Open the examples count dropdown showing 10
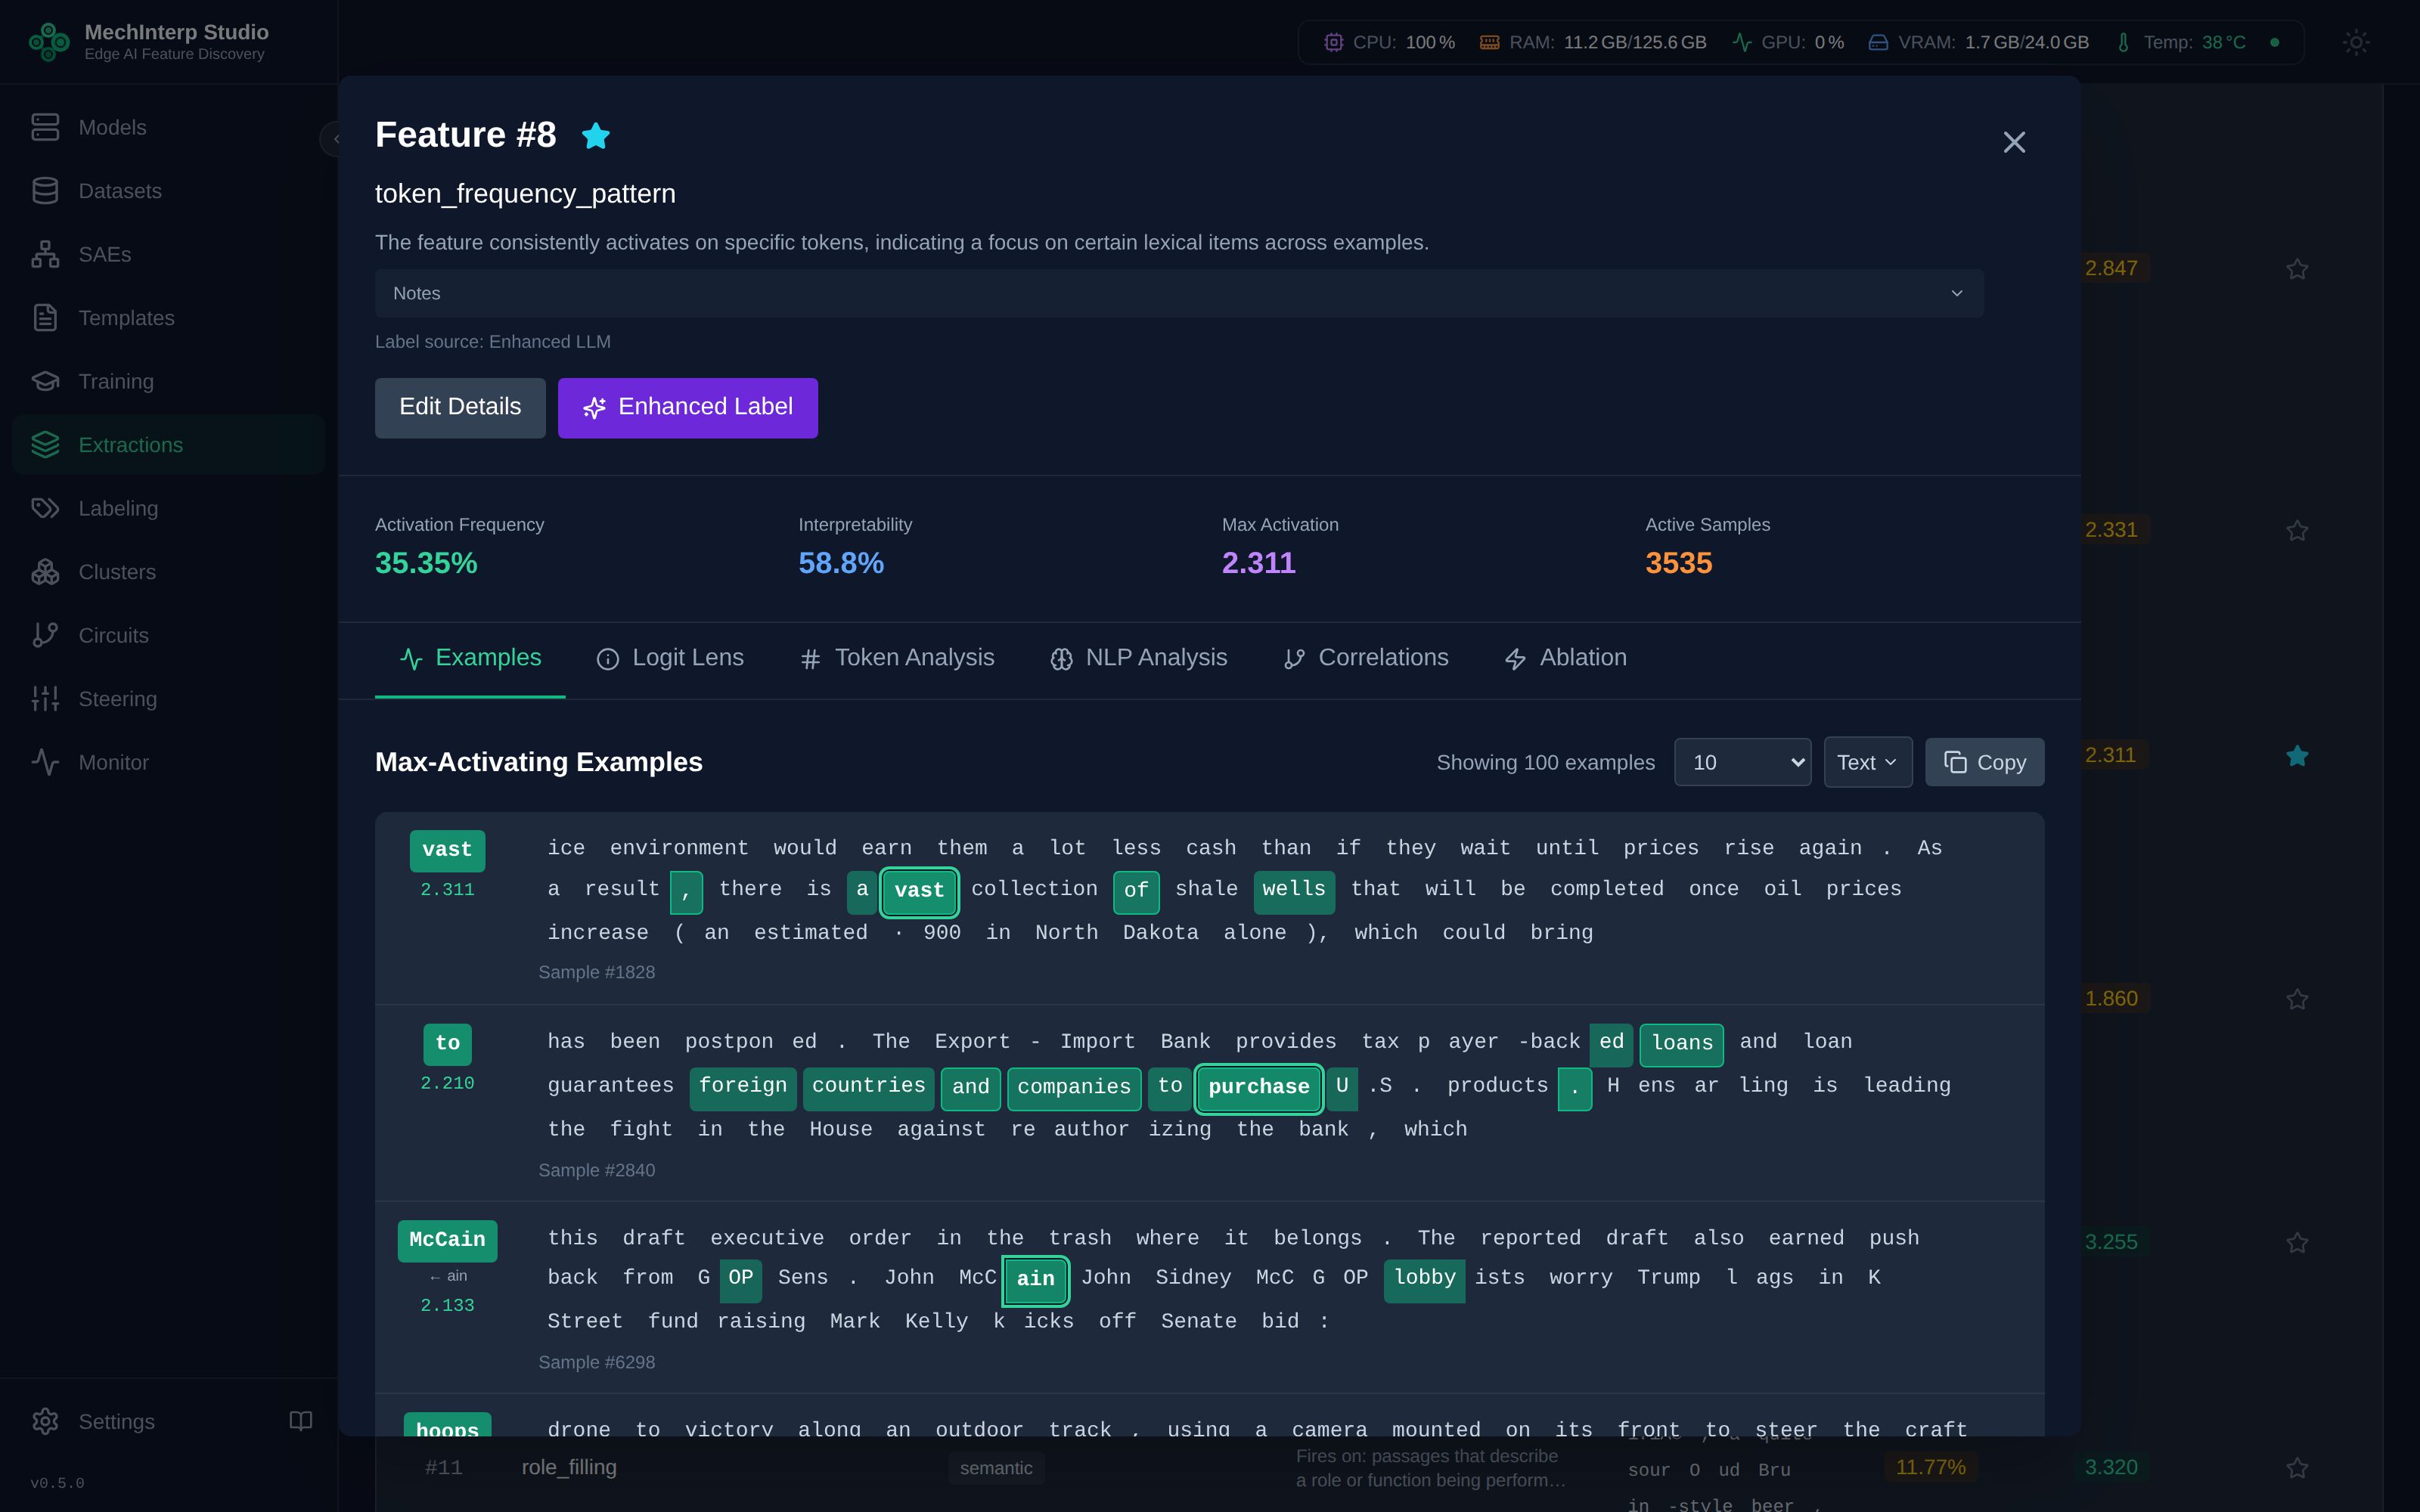This screenshot has height=1512, width=2420. click(1742, 762)
